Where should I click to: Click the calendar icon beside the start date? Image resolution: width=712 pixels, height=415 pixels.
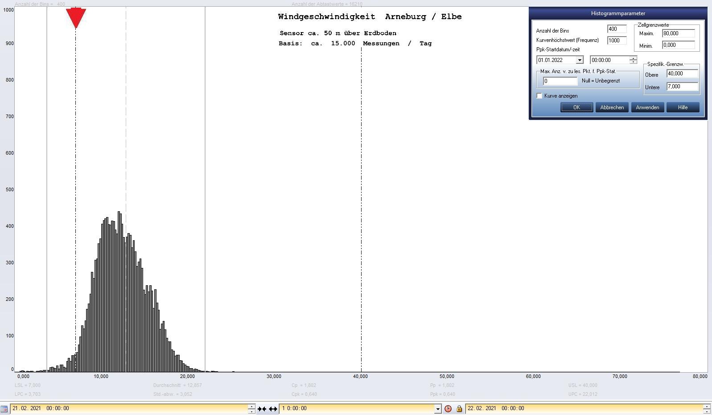tap(4, 408)
